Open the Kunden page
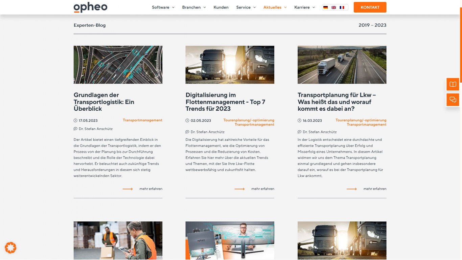The width and height of the screenshot is (462, 260). pos(221,7)
